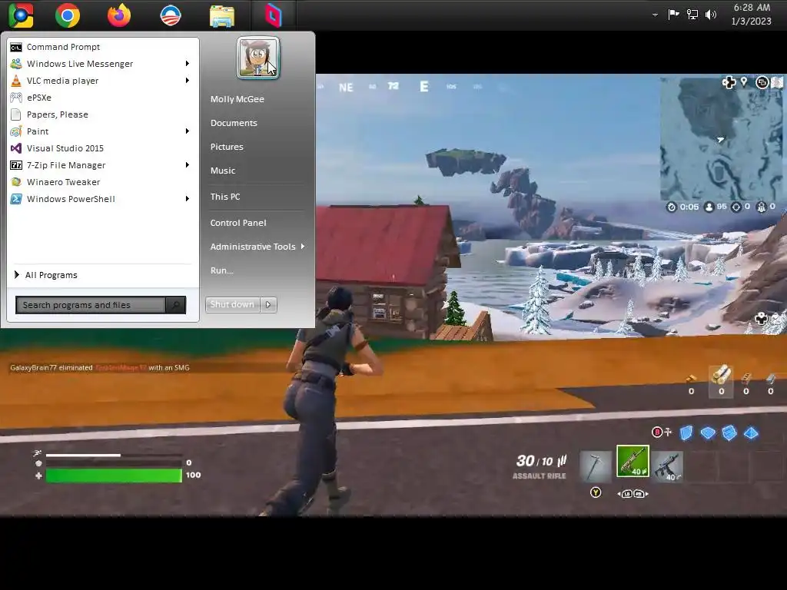Click the Paint palette icon
This screenshot has height=590, width=787.
(x=16, y=131)
